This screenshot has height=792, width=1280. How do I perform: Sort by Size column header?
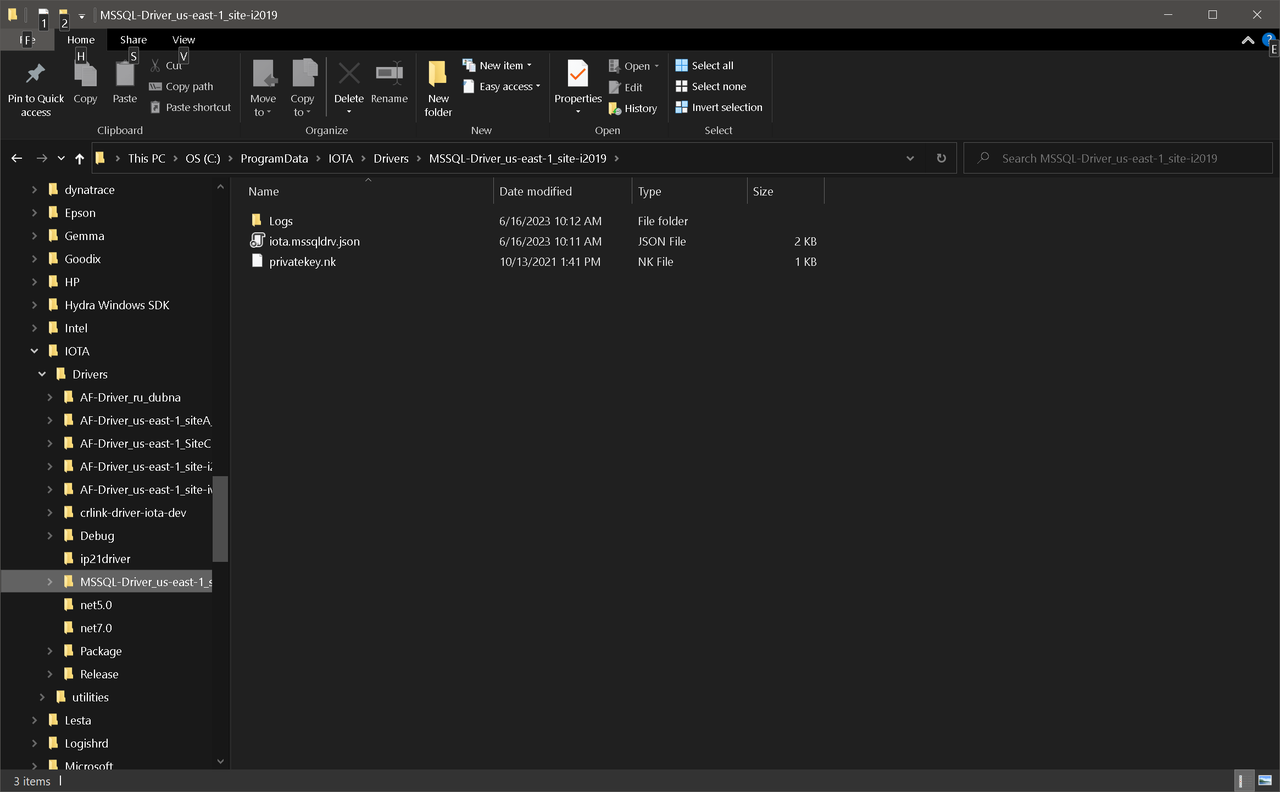pos(786,191)
